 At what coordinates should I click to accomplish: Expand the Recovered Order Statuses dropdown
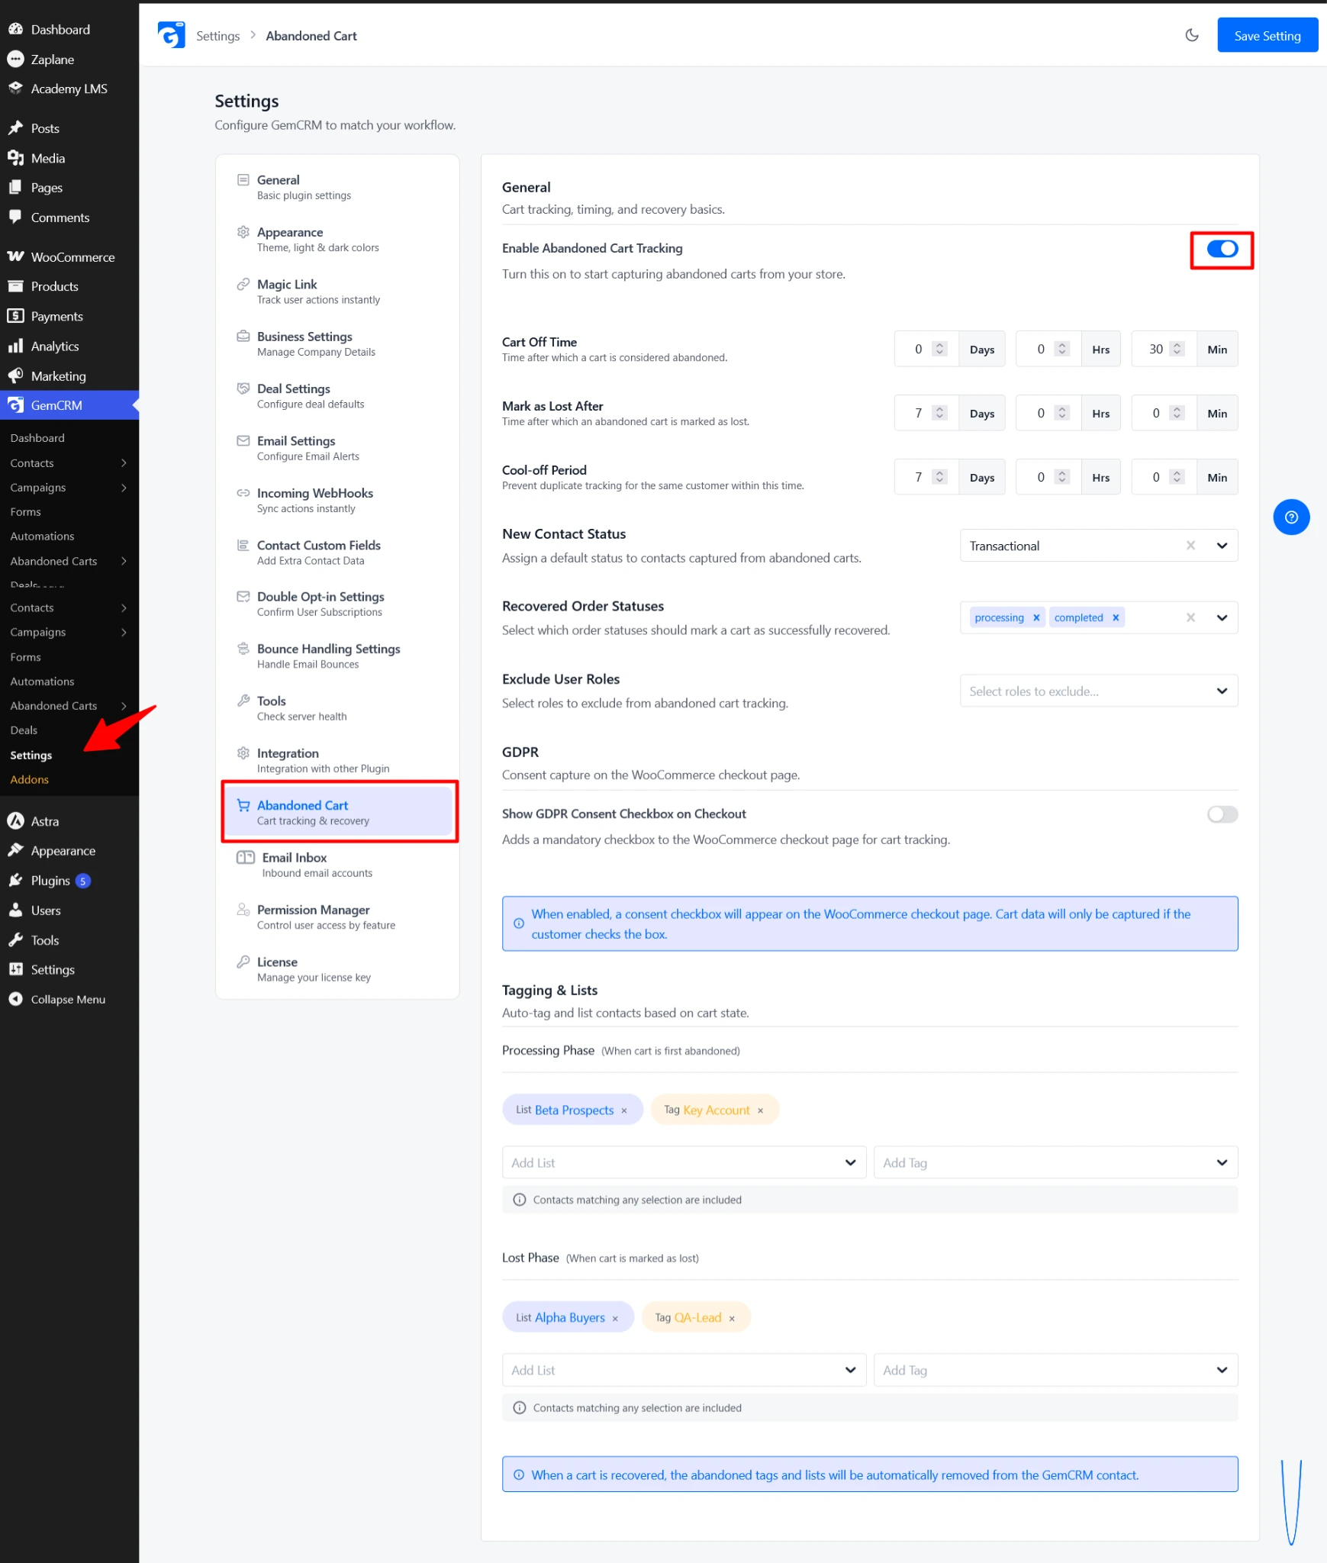point(1222,617)
